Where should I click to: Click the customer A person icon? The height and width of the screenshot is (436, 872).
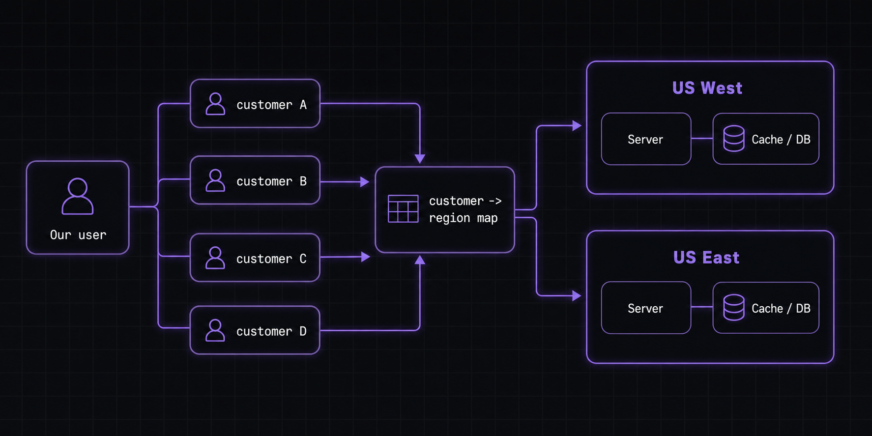pos(215,104)
